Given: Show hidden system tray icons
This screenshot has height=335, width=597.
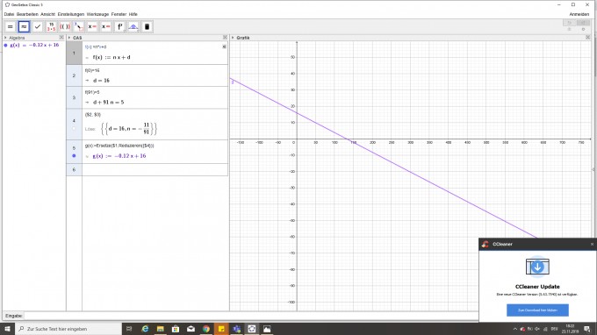Looking at the screenshot, I should (515, 329).
